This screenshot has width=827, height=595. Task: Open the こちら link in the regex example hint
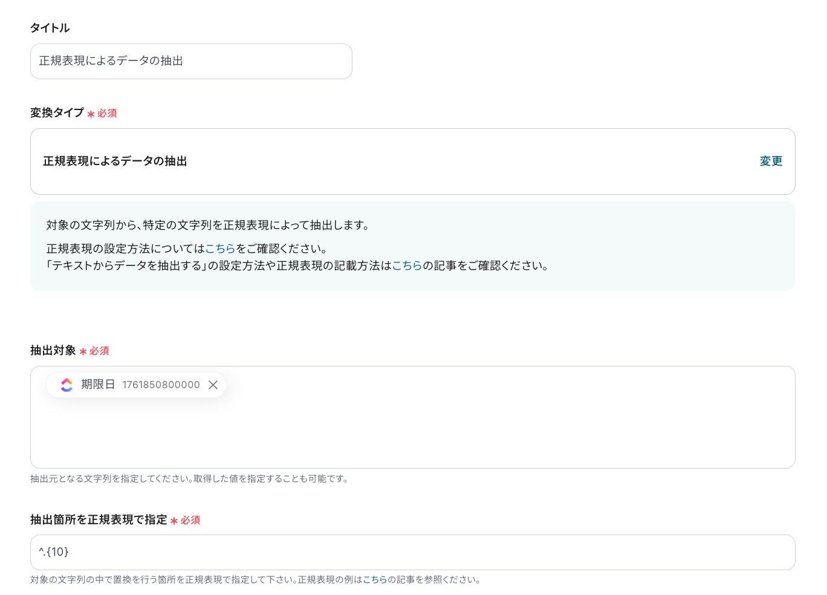click(x=375, y=580)
